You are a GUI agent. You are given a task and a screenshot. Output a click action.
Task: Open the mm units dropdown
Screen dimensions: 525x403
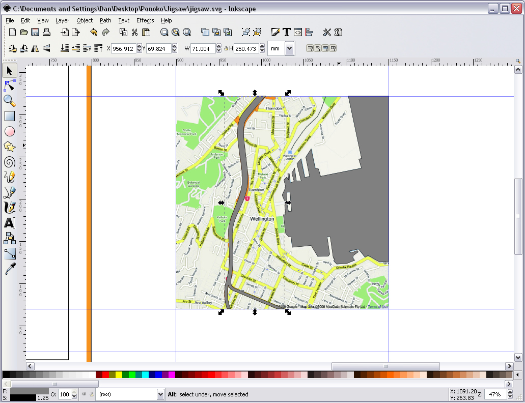pos(290,48)
